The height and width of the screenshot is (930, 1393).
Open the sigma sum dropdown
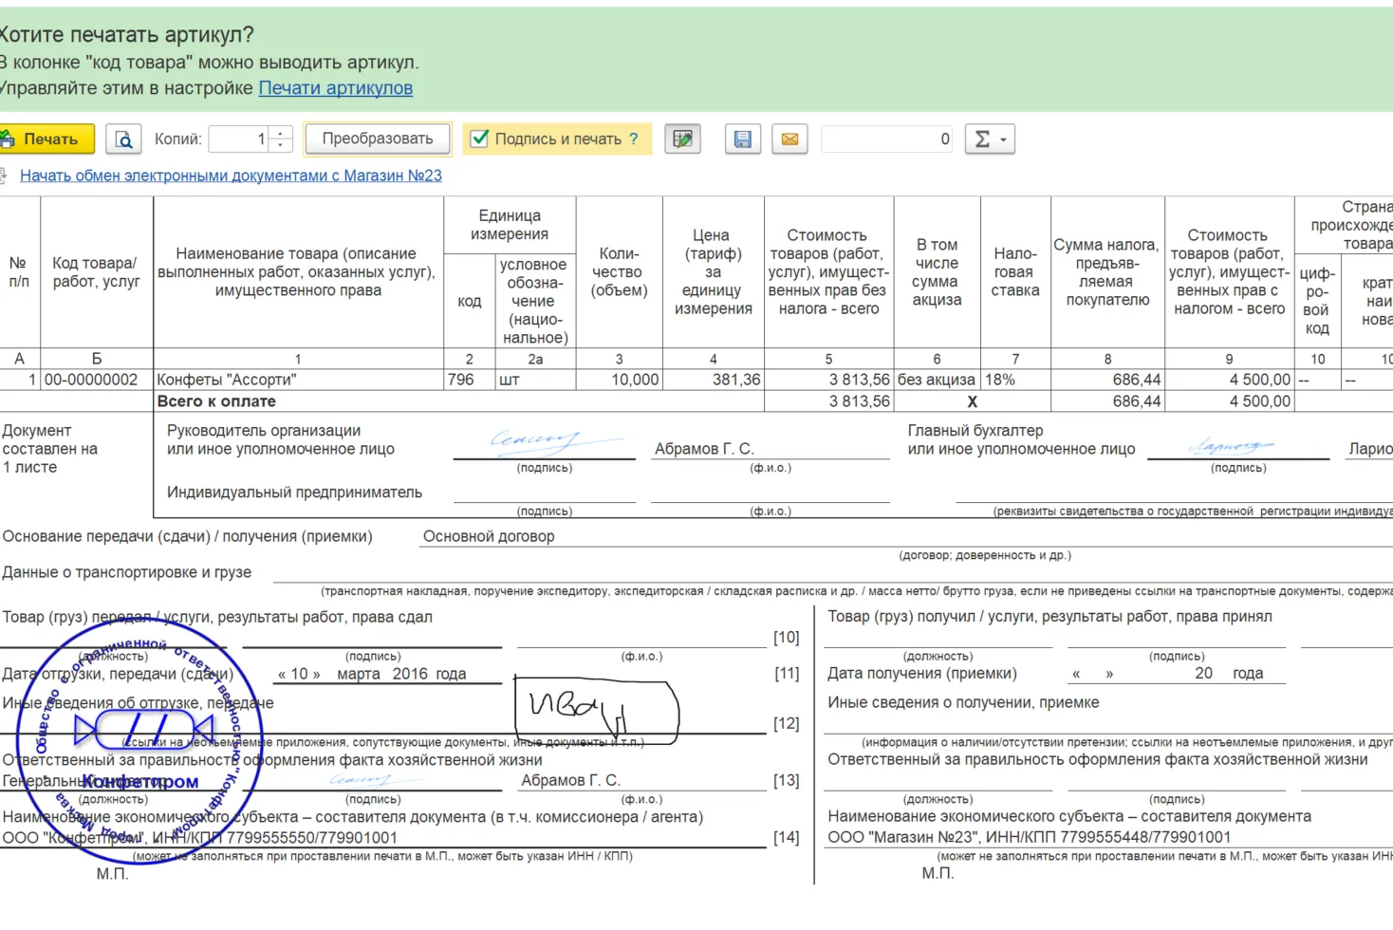[990, 139]
